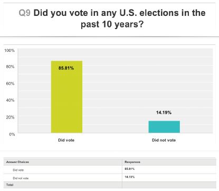Click the Answer Choices column header
The width and height of the screenshot is (219, 191).
tap(17, 162)
